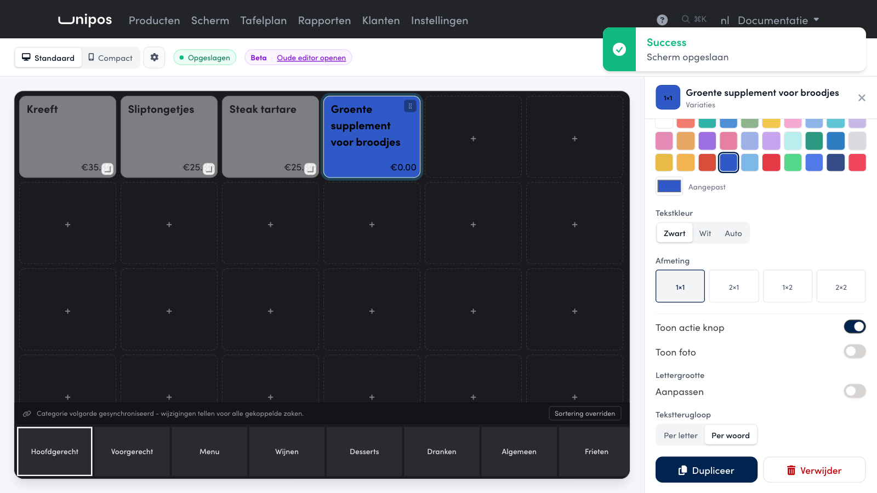Viewport: 877px width, 493px height.
Task: Open the Producten menu
Action: 154,20
